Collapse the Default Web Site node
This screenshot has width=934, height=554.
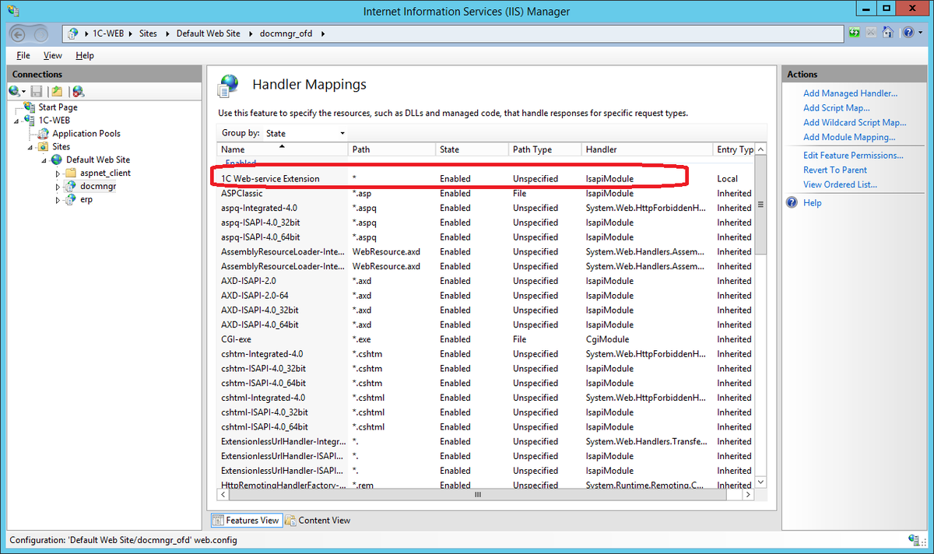tap(45, 160)
